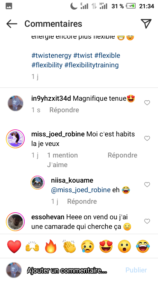This screenshot has height=282, width=158.
Task: Insert the crying sad face emoji
Action: (88, 247)
